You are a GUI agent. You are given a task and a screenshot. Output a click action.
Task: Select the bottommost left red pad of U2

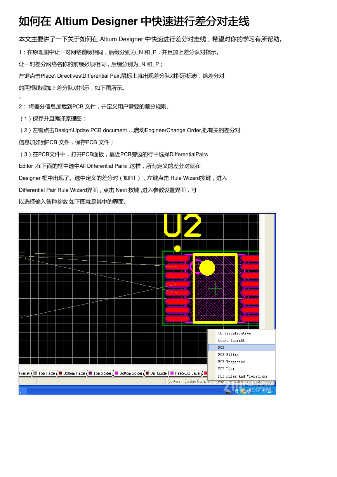177,319
